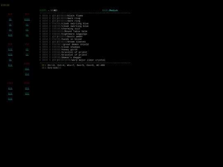Select the honey girth entry
The height and width of the screenshot is (167, 223).
59,49
